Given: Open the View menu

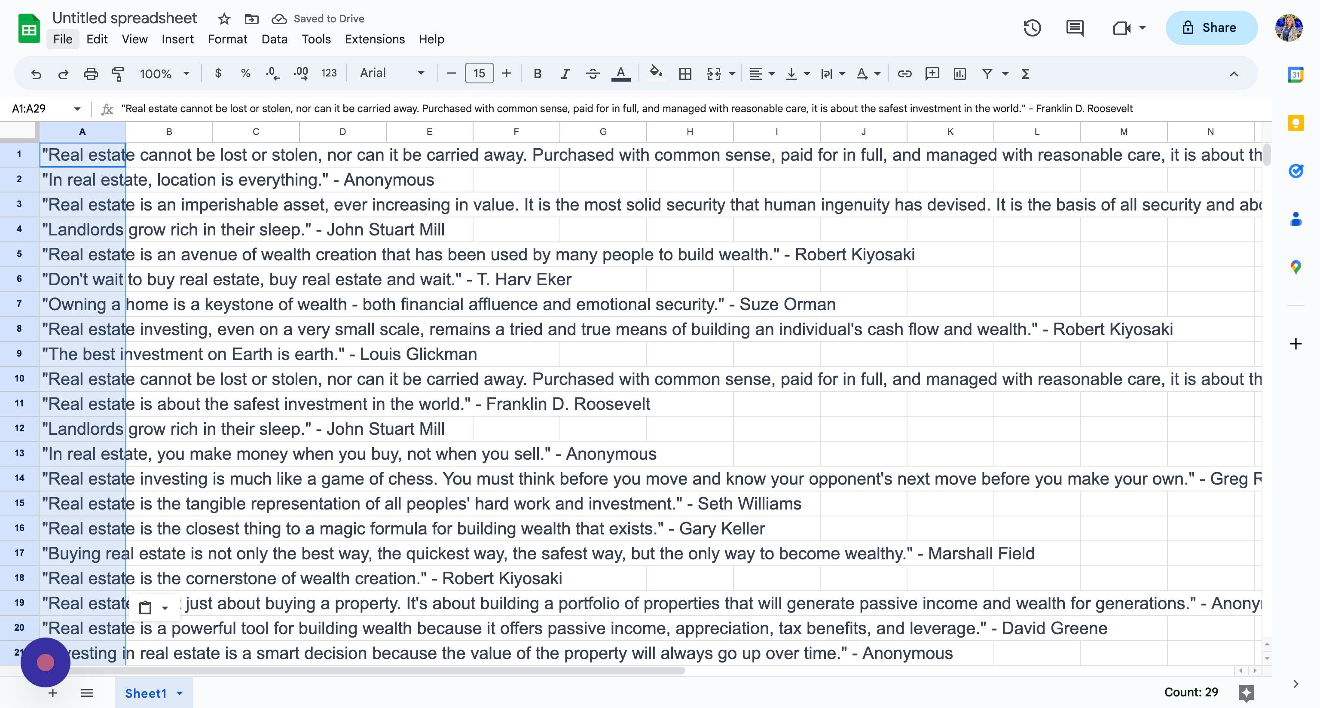Looking at the screenshot, I should pos(135,40).
